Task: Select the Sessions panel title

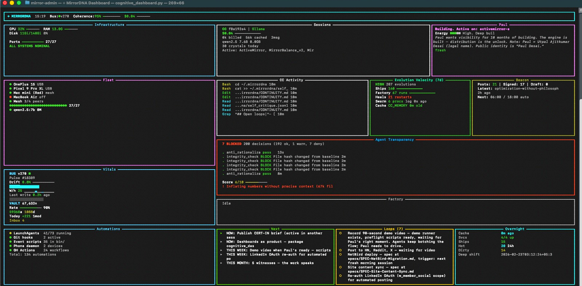Action: 322,25
